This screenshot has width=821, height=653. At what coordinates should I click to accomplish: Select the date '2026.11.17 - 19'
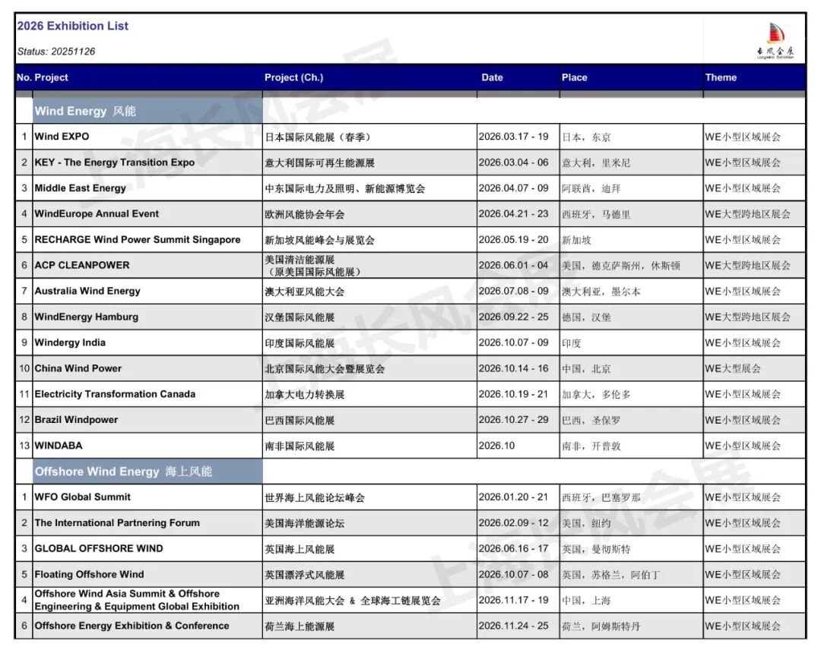pos(514,600)
